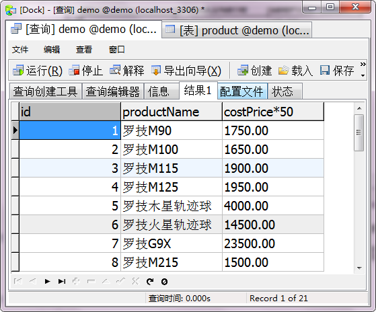376x312 pixels.
Task: Click the selected id 1 cell
Action: [x=70, y=130]
